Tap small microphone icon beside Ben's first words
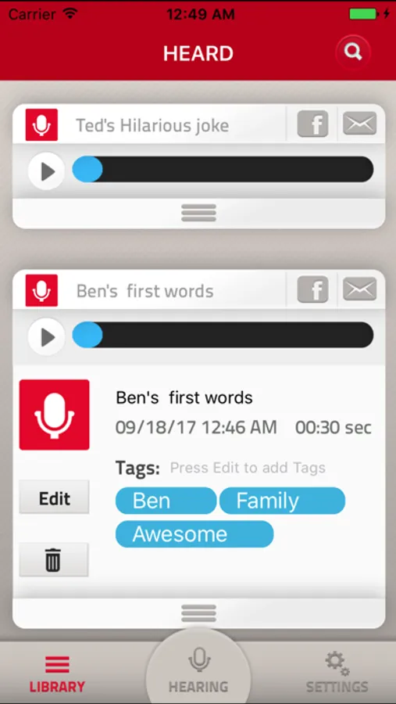Image resolution: width=396 pixels, height=704 pixels. click(x=41, y=290)
